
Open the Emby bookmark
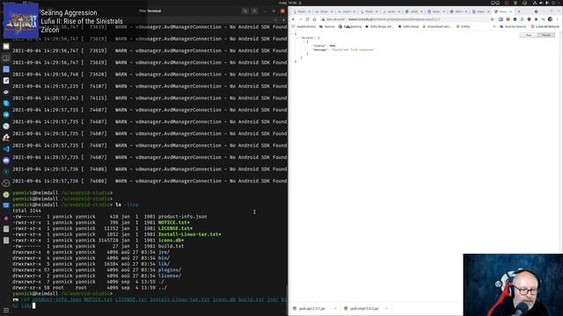coord(463,26)
